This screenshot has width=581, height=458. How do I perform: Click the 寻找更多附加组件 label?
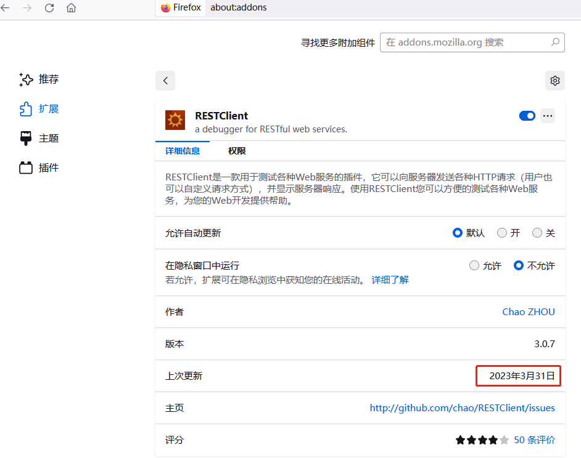(x=337, y=42)
